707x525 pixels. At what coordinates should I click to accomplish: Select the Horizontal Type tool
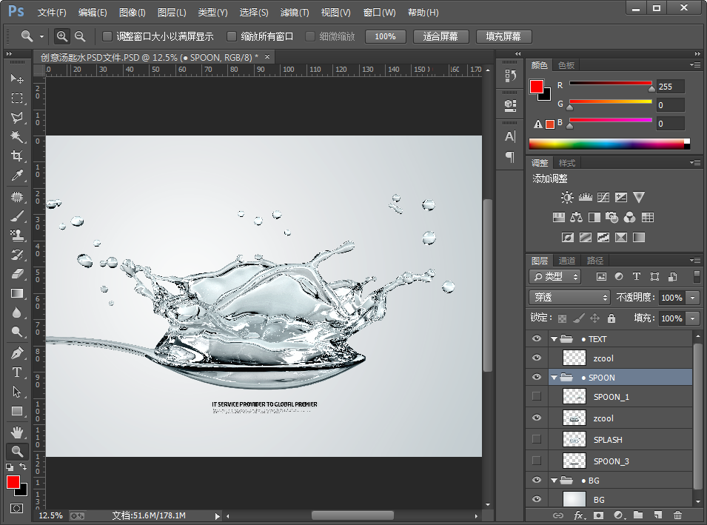click(17, 372)
